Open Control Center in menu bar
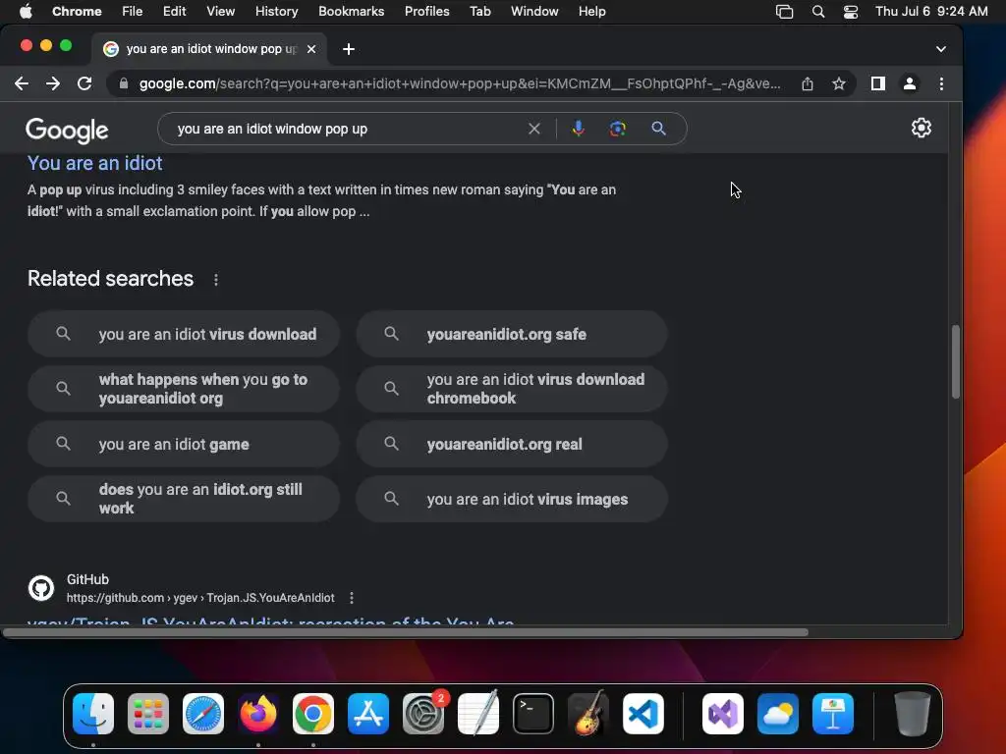The height and width of the screenshot is (754, 1006). pos(851,12)
